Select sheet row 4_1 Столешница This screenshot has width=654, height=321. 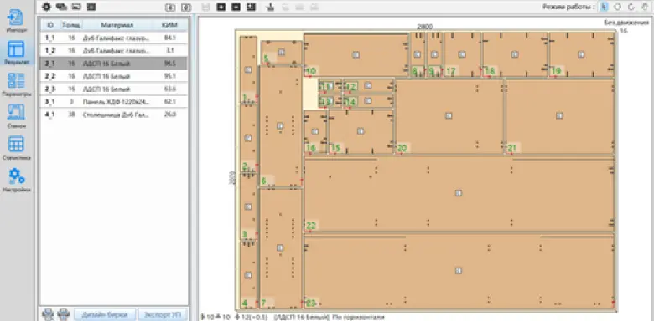[113, 115]
